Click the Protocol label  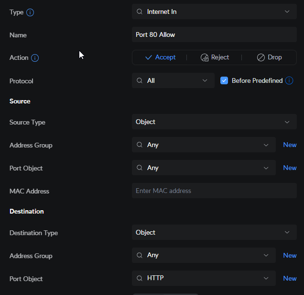(22, 81)
